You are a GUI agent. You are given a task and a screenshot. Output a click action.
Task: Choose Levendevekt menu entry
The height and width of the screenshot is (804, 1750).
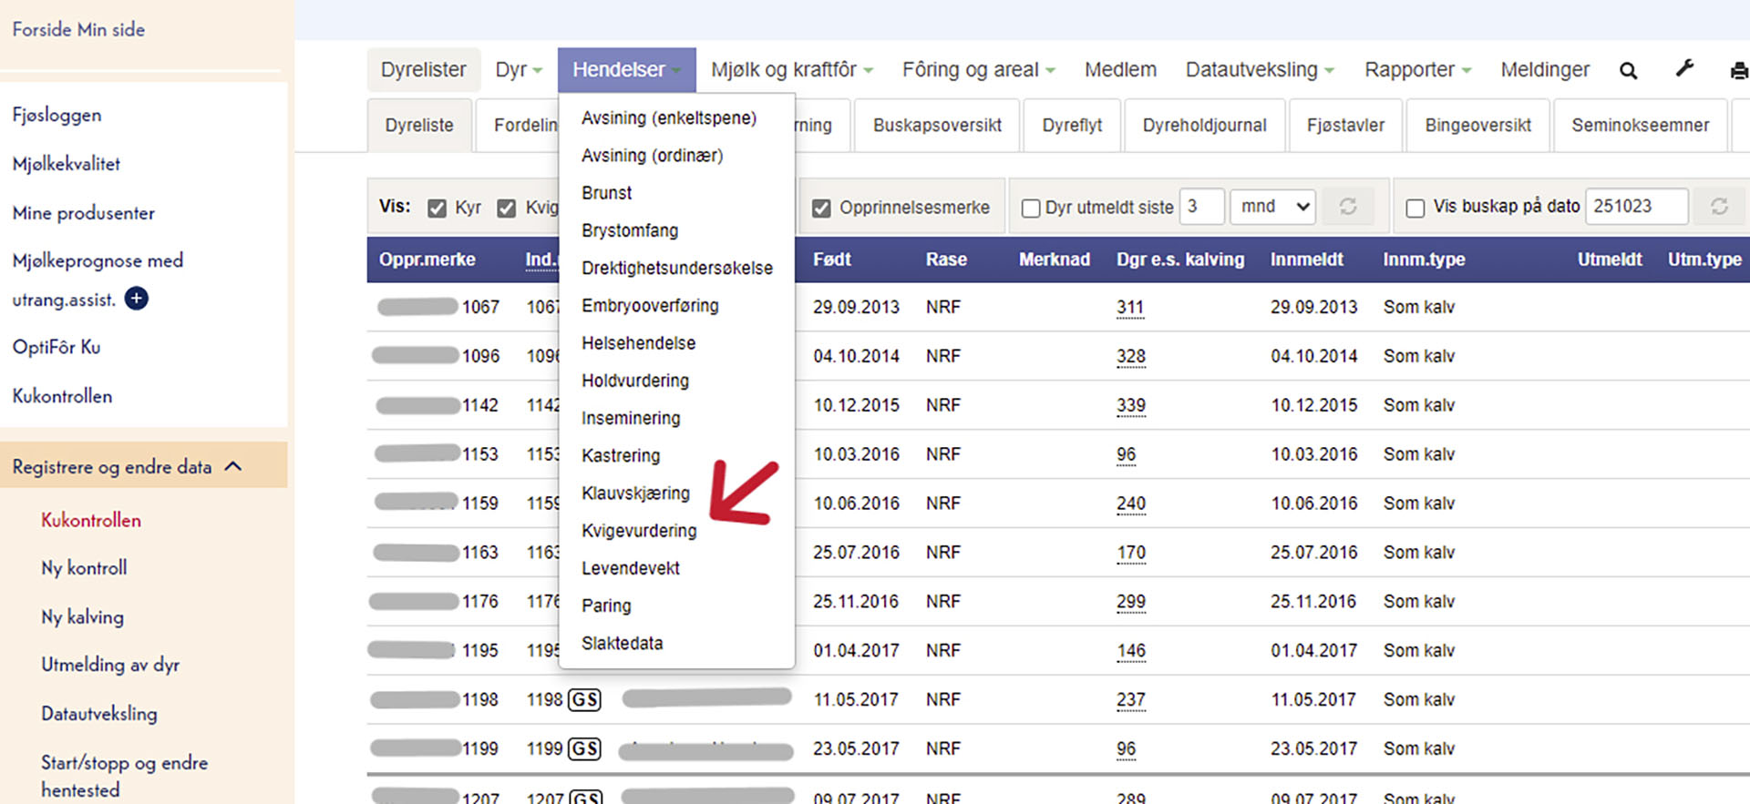[631, 568]
